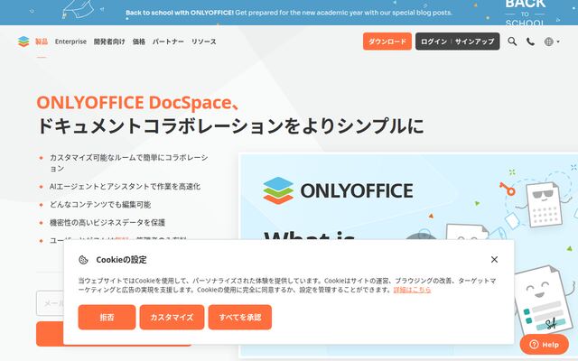Reject cookies with the 拒否 button

coord(107,317)
